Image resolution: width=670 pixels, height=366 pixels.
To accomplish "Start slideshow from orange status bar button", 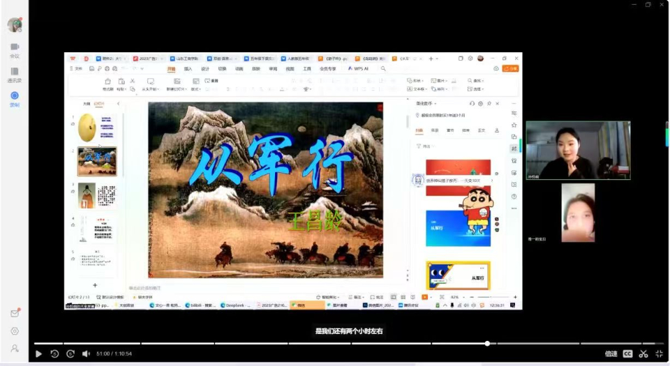I will [424, 297].
